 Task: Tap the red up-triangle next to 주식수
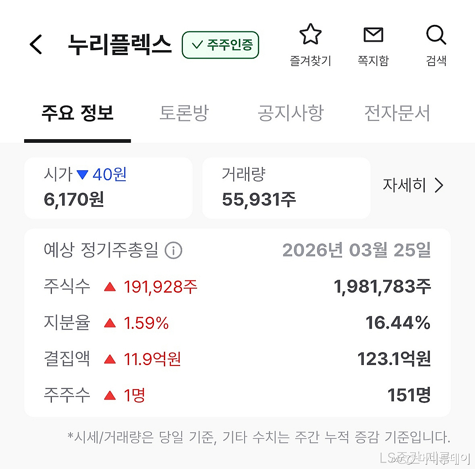pos(110,287)
